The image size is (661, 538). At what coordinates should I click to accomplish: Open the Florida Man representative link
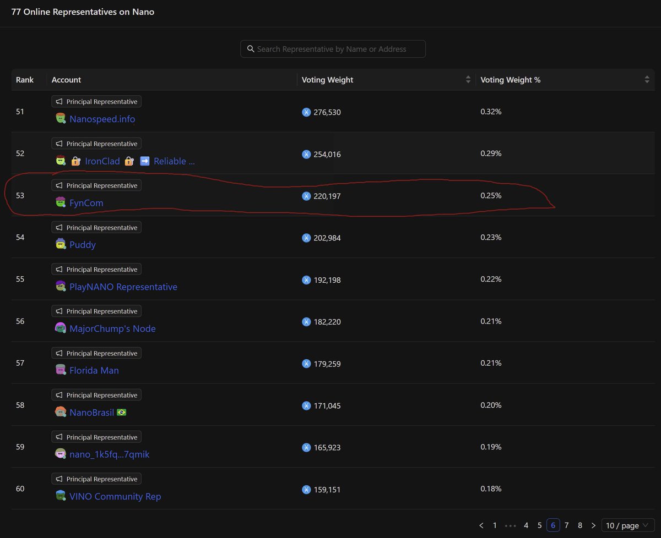94,370
